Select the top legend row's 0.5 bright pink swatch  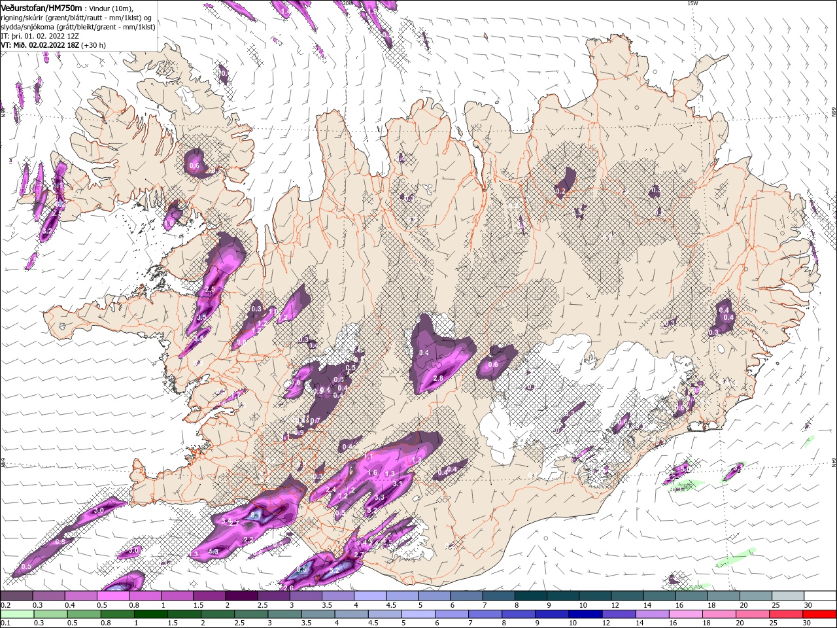point(112,596)
